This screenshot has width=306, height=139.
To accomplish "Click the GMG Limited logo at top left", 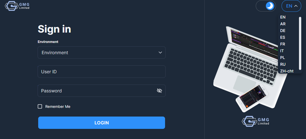I will [x=17, y=6].
